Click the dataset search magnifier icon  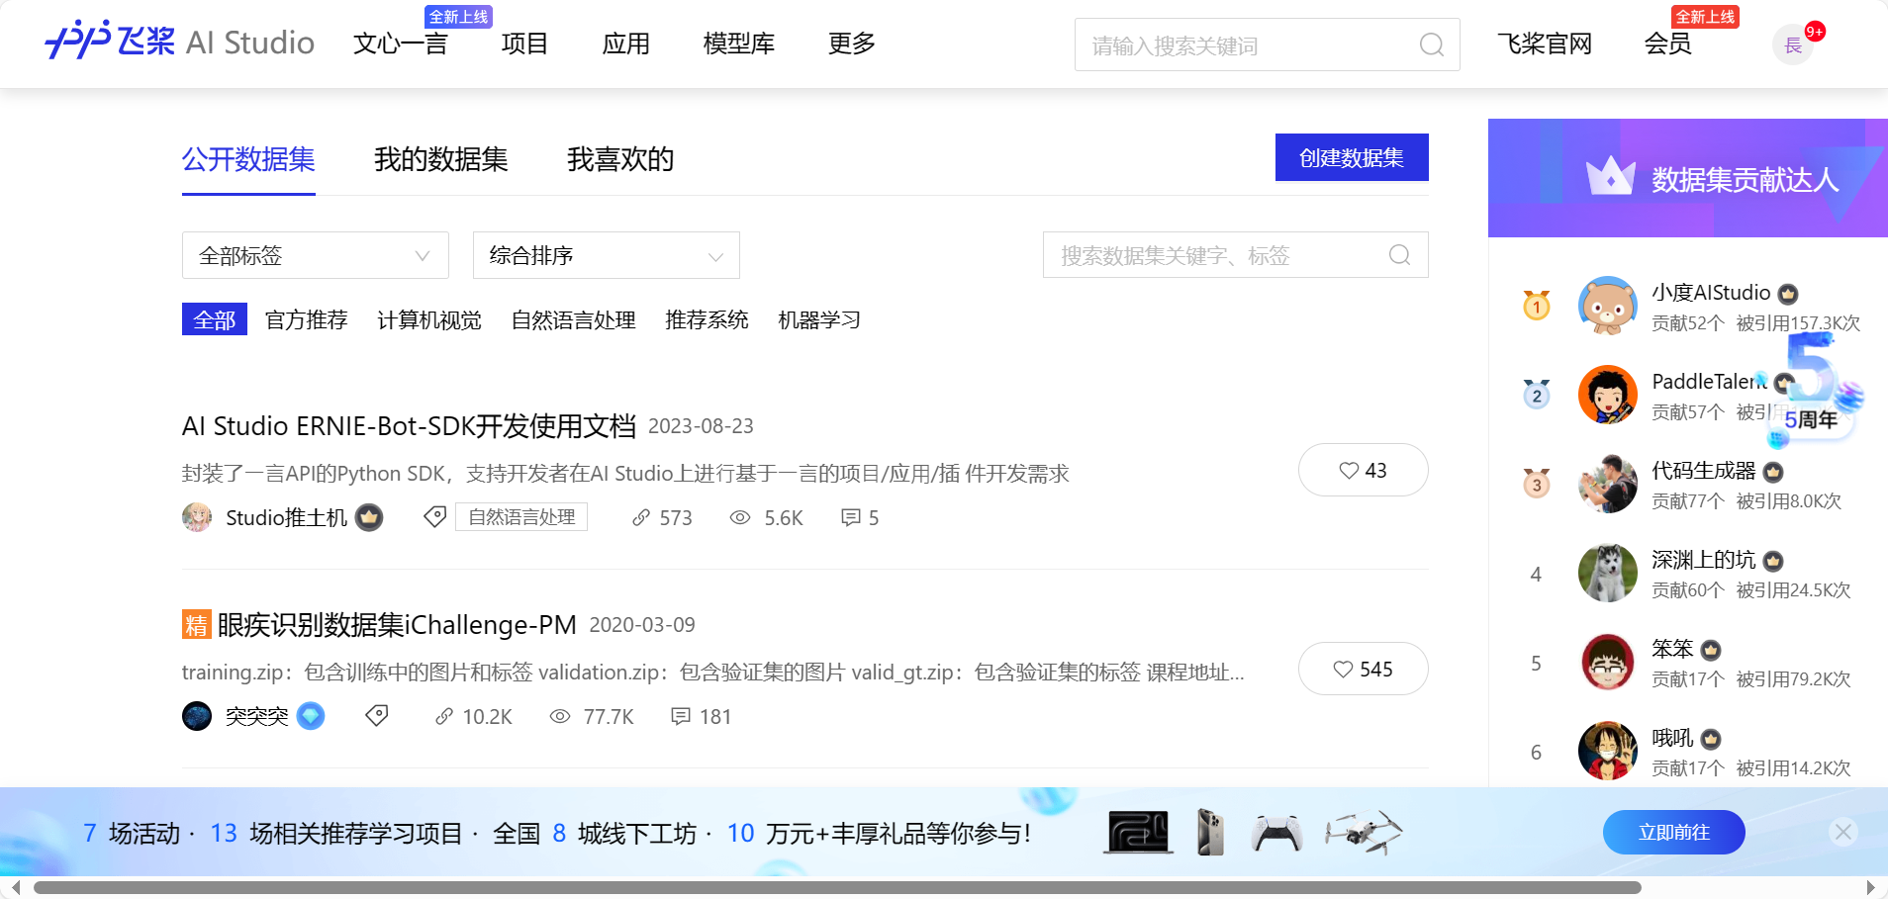point(1399,255)
